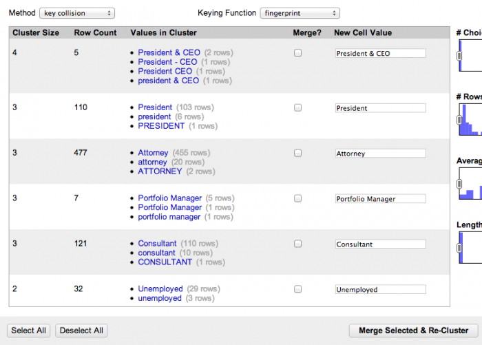Open the Method key collision dropdown
Viewport: 482px width, 345px height.
tap(77, 13)
